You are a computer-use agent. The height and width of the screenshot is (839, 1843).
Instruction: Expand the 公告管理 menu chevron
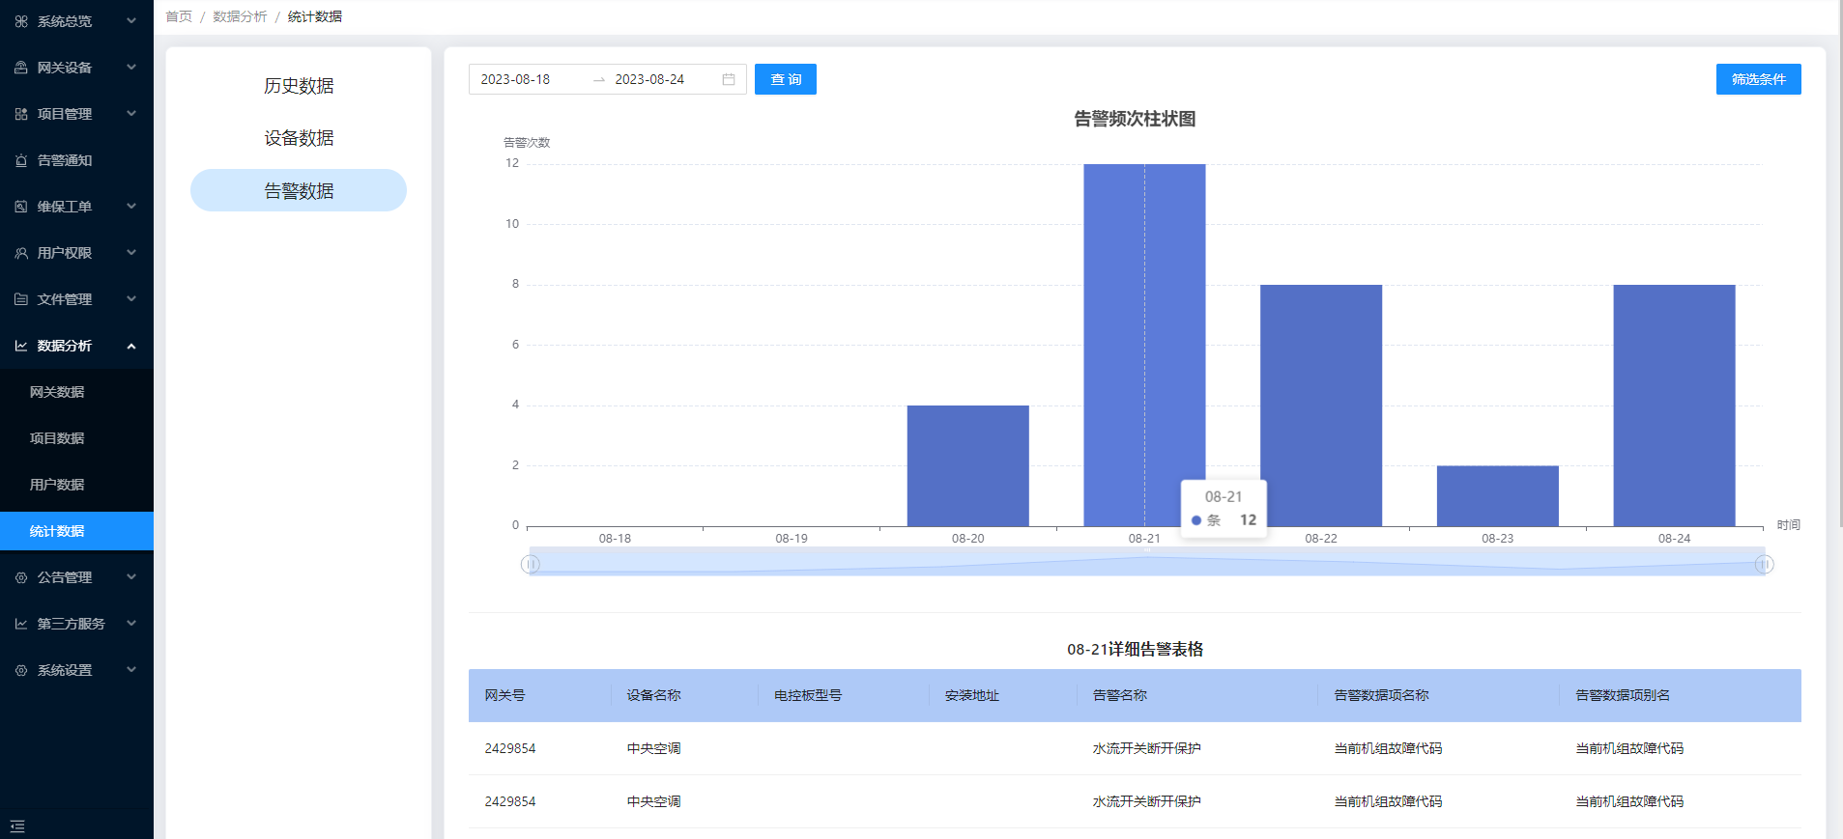131,577
